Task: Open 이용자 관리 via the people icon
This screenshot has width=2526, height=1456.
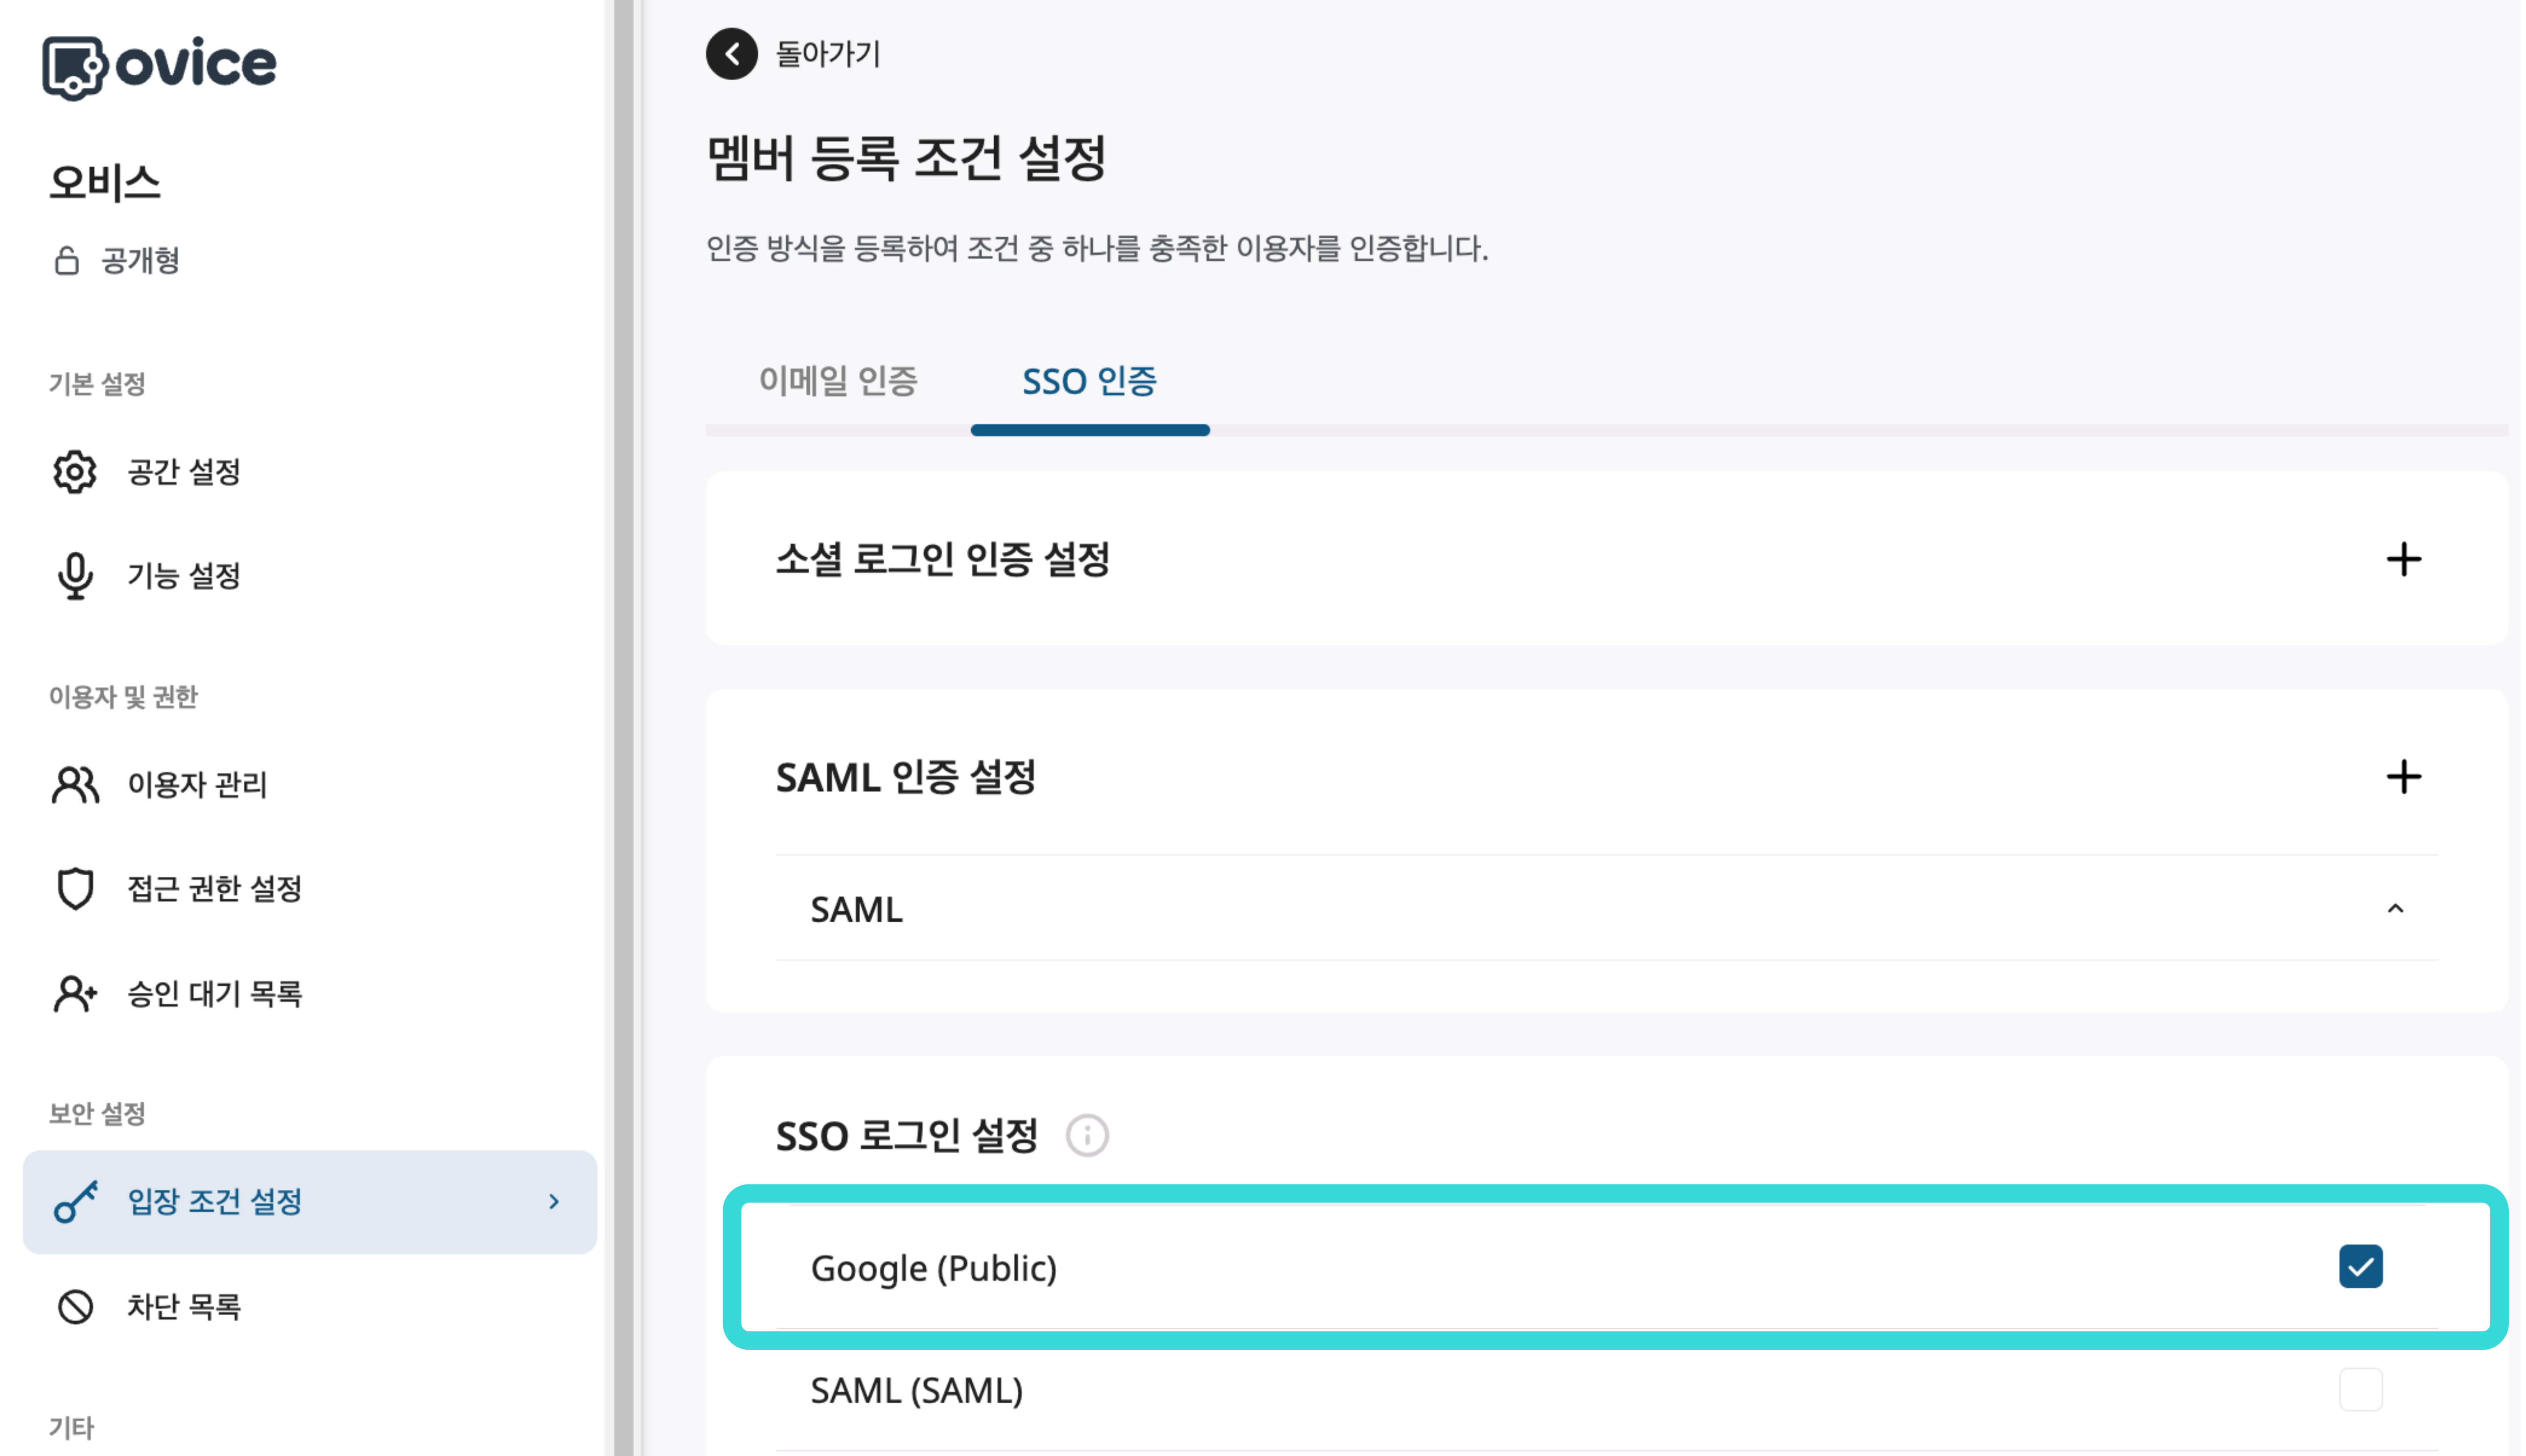Action: pyautogui.click(x=73, y=786)
